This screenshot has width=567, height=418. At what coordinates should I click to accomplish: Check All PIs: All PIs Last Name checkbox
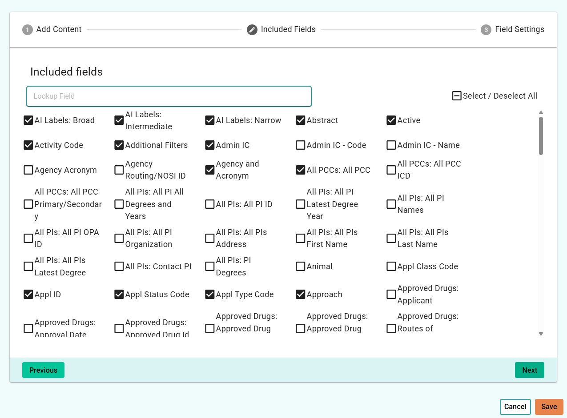pos(391,239)
